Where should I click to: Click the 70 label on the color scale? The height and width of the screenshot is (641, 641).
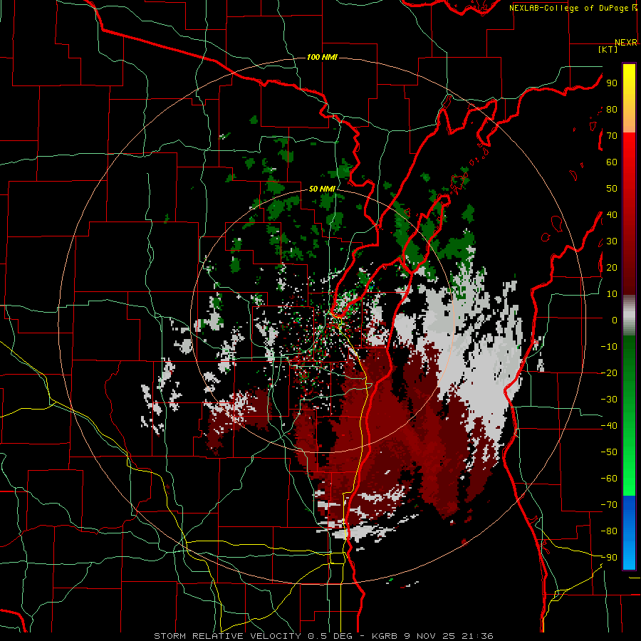click(x=612, y=136)
